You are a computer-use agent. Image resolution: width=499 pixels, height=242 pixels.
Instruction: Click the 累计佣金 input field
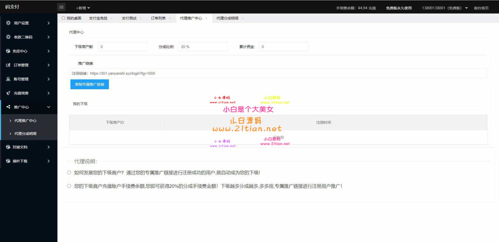(284, 47)
